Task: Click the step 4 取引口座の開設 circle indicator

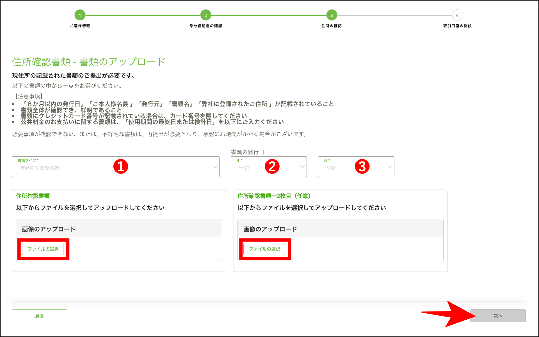Action: [x=457, y=15]
